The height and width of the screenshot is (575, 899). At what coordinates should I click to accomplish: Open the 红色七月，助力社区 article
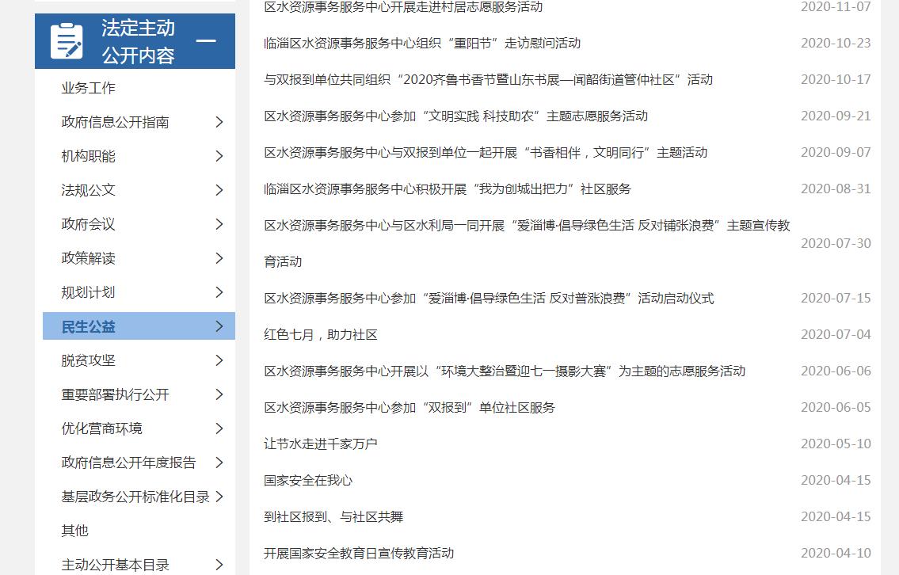320,334
